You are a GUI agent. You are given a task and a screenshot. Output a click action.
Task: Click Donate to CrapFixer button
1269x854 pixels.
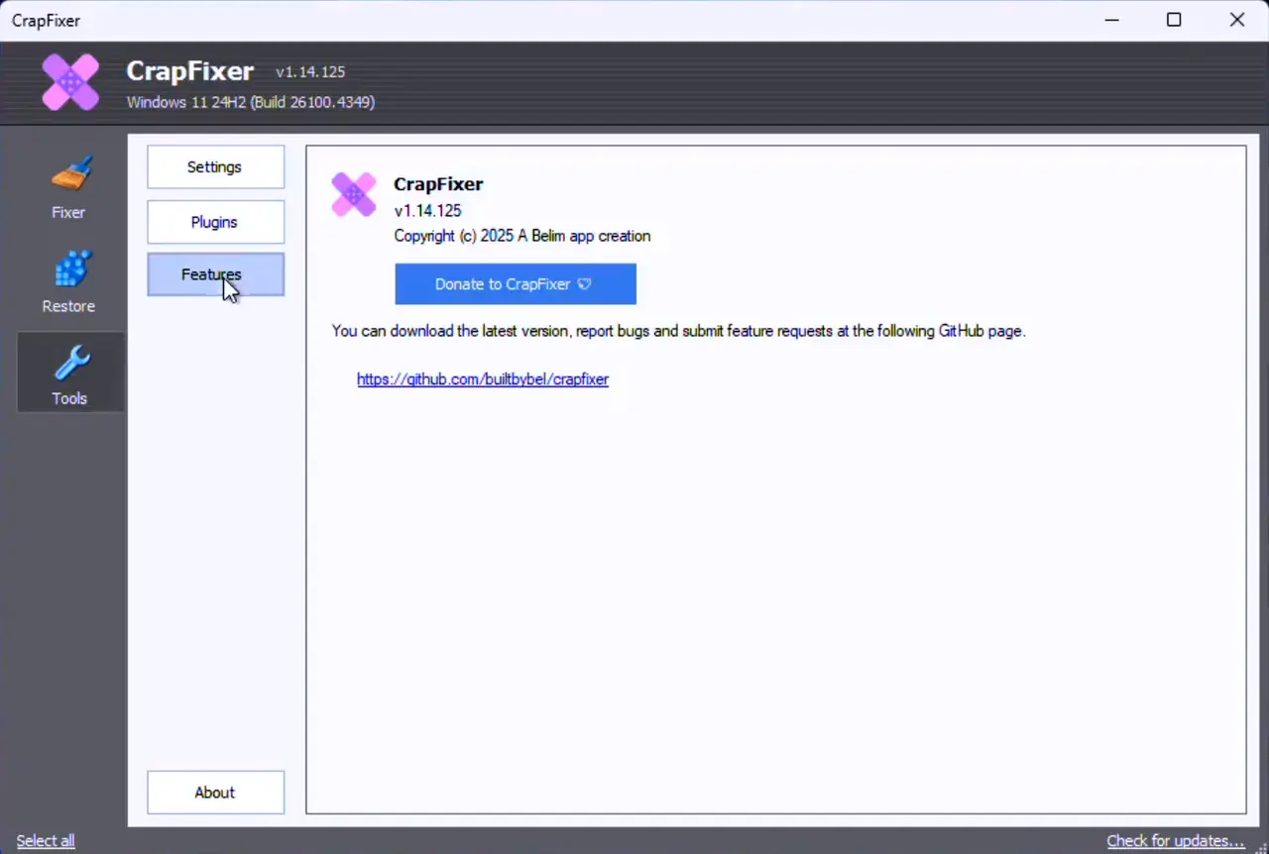click(x=516, y=284)
